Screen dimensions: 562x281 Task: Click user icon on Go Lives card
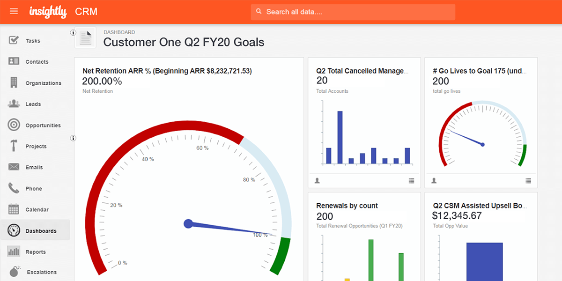pos(434,181)
